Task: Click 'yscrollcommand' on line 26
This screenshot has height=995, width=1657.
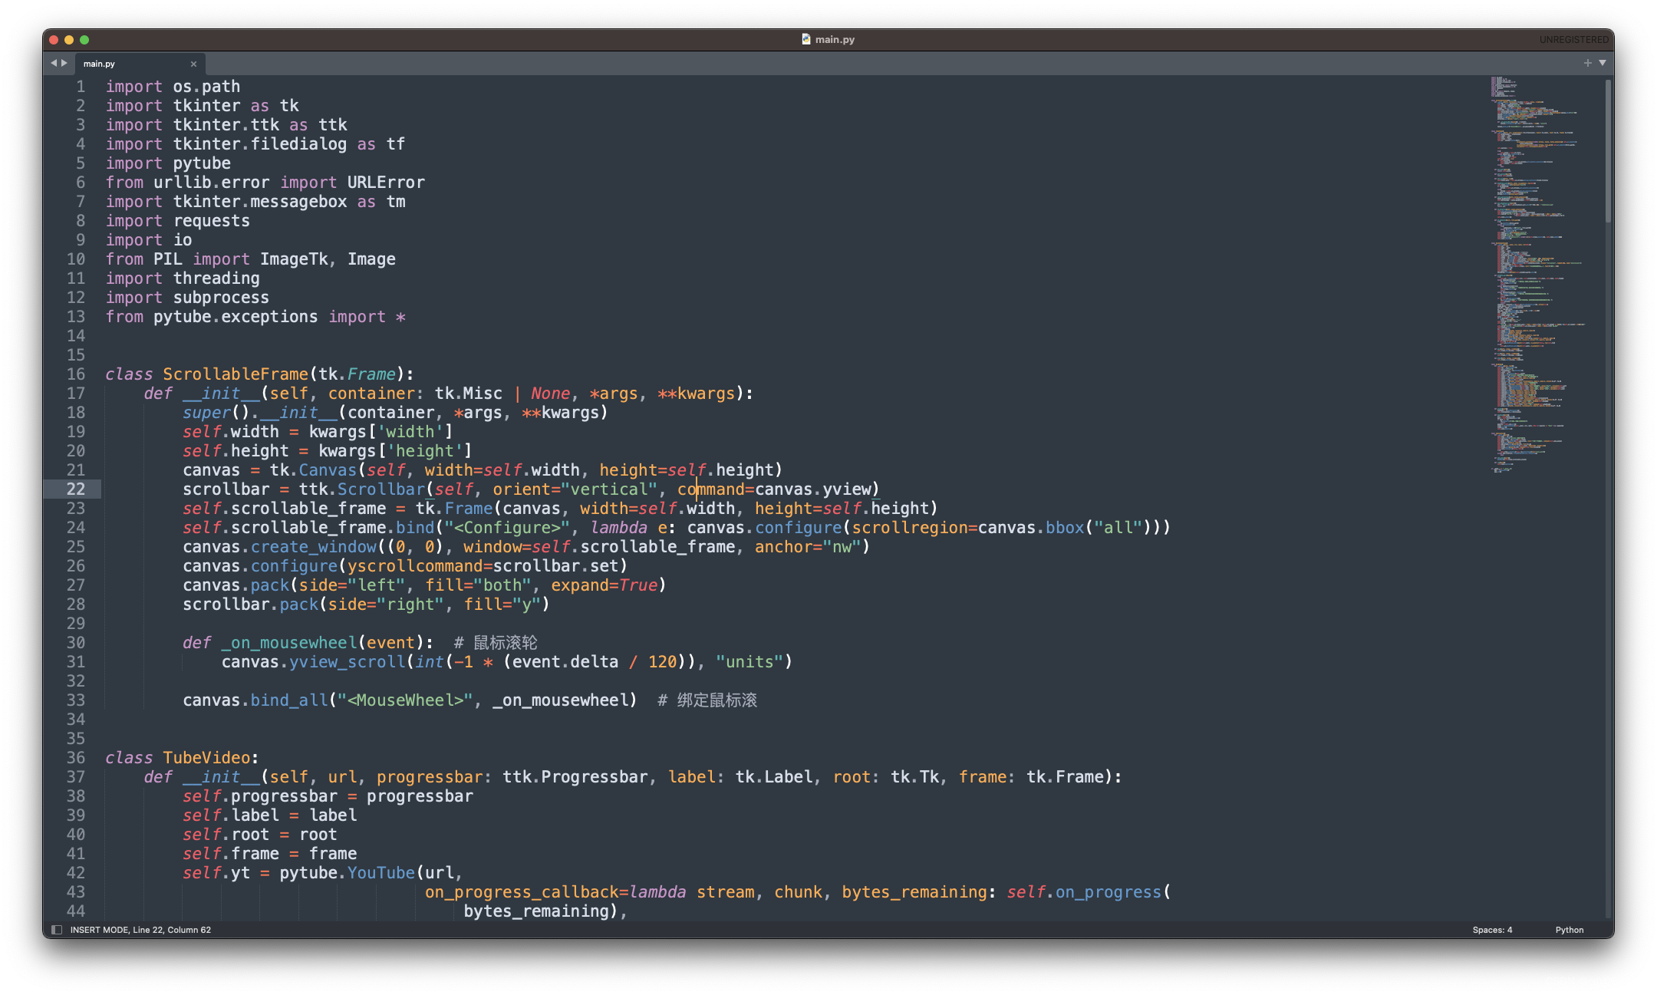Action: tap(415, 566)
